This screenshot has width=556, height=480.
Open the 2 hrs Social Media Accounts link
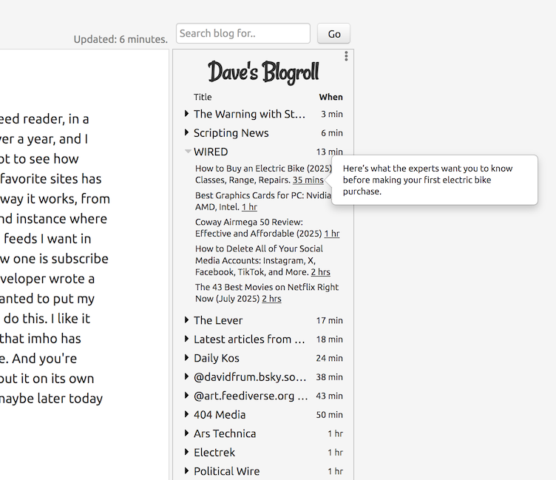click(321, 271)
